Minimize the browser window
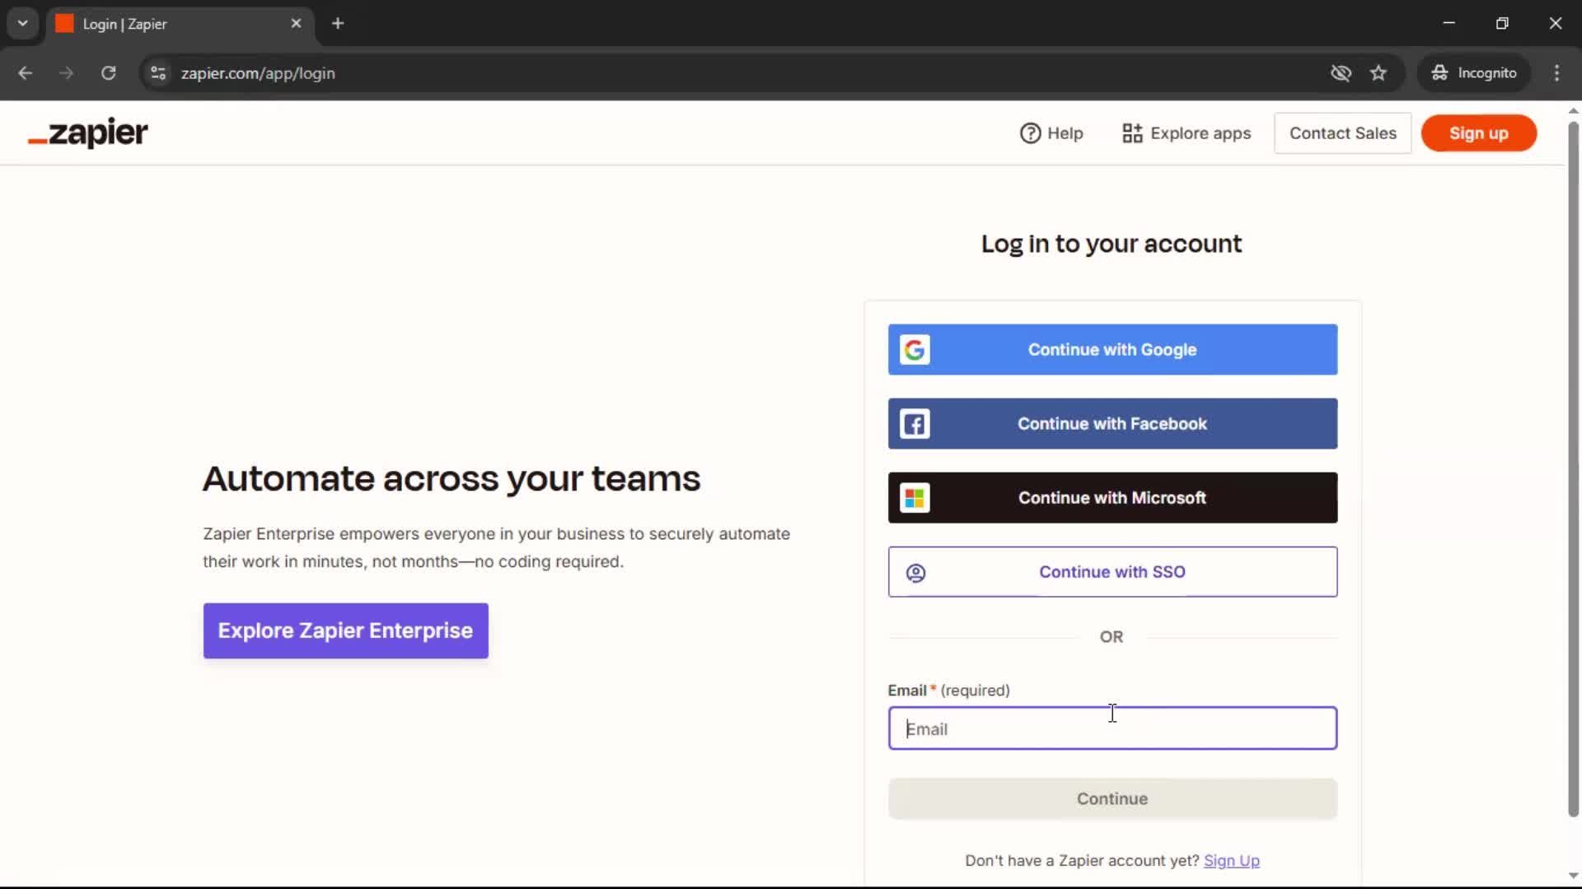 click(x=1449, y=23)
